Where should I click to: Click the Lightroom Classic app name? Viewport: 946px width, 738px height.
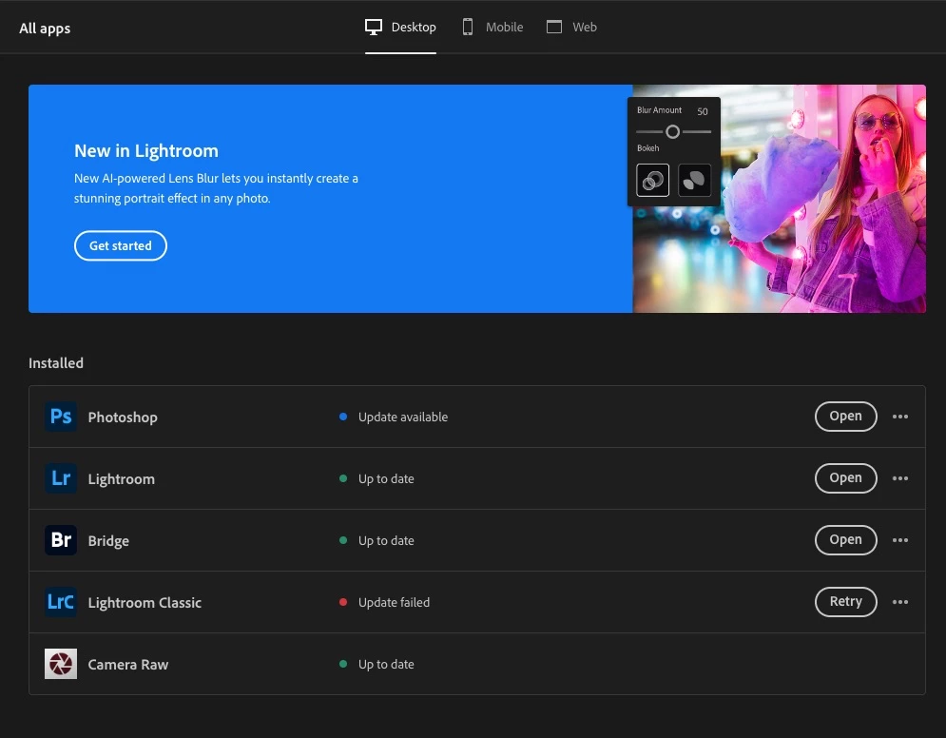145,602
